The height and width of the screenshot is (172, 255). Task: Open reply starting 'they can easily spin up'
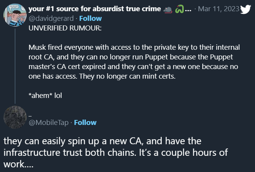116,152
